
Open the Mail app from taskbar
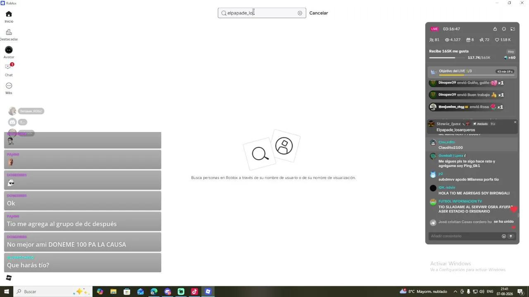[x=141, y=292]
